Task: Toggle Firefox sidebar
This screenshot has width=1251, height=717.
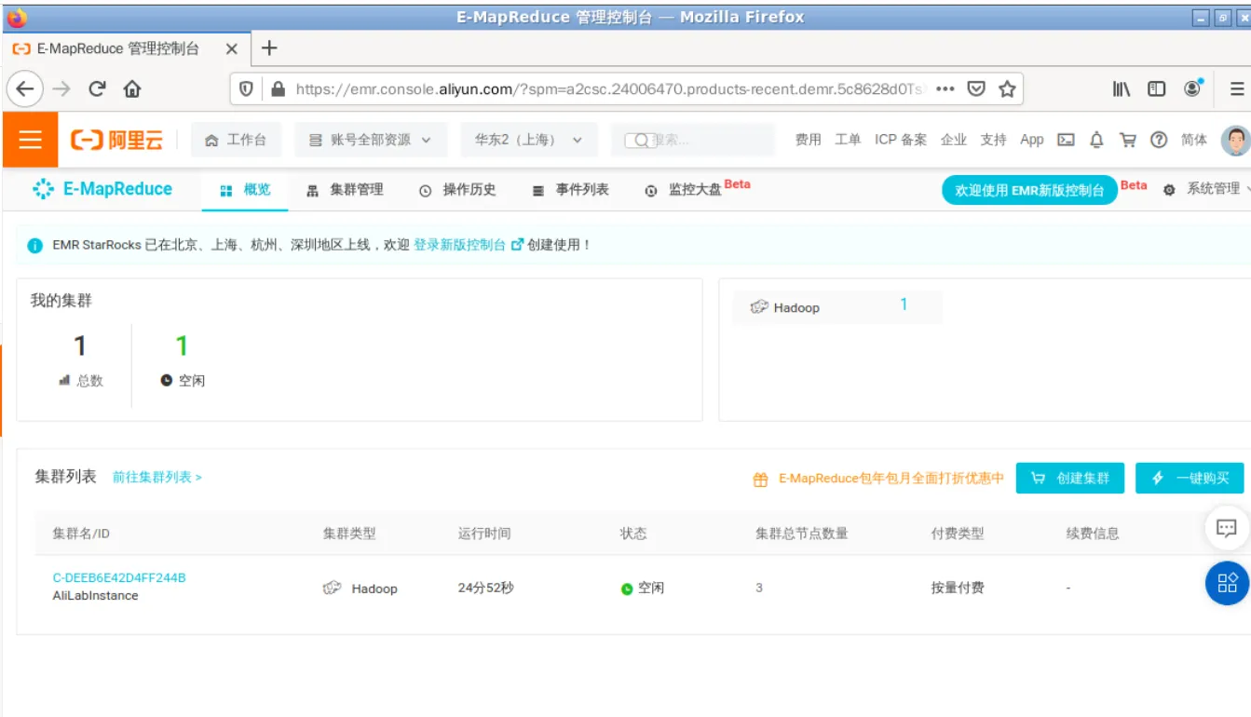Action: [1157, 88]
